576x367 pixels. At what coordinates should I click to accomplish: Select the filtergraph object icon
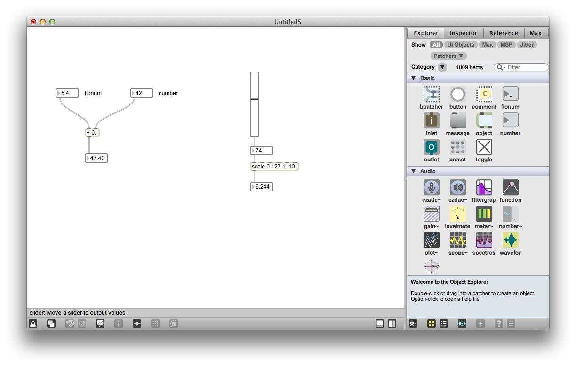coord(484,188)
